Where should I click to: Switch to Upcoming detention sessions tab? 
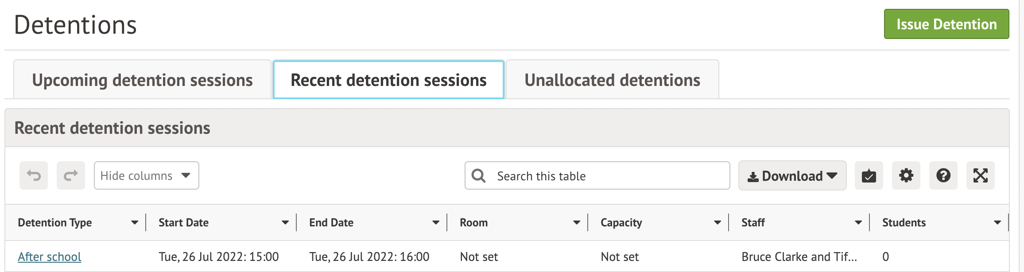point(142,80)
